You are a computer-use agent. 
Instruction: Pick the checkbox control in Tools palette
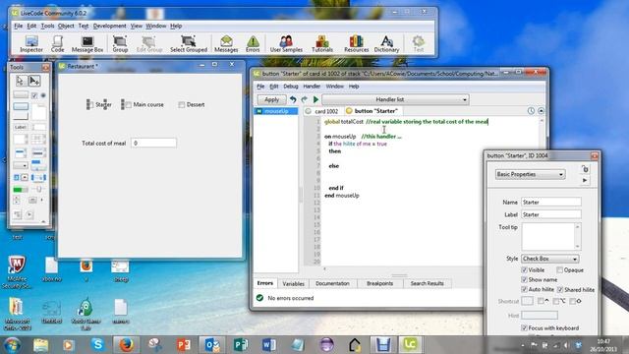(34, 95)
